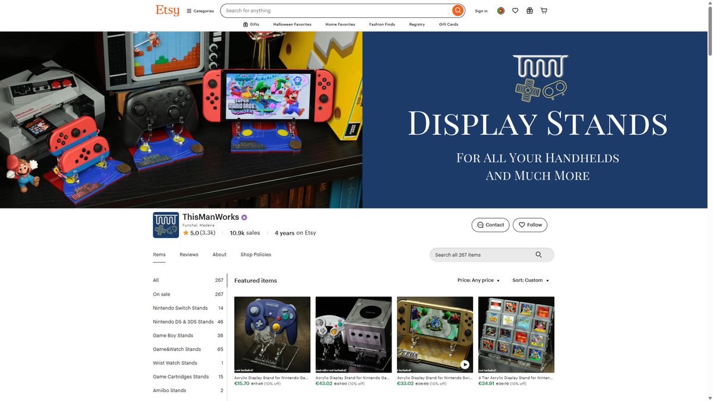This screenshot has width=713, height=401.
Task: Open Favorites heart icon in header
Action: click(515, 11)
